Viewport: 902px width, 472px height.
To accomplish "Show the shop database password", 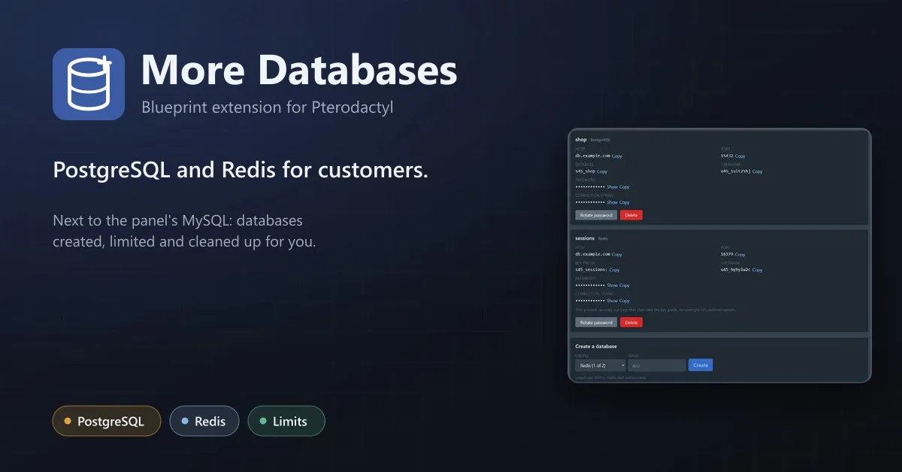I will click(x=612, y=187).
